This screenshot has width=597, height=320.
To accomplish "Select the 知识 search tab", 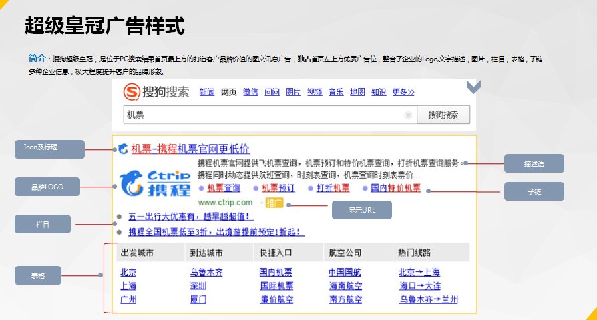I will click(379, 92).
